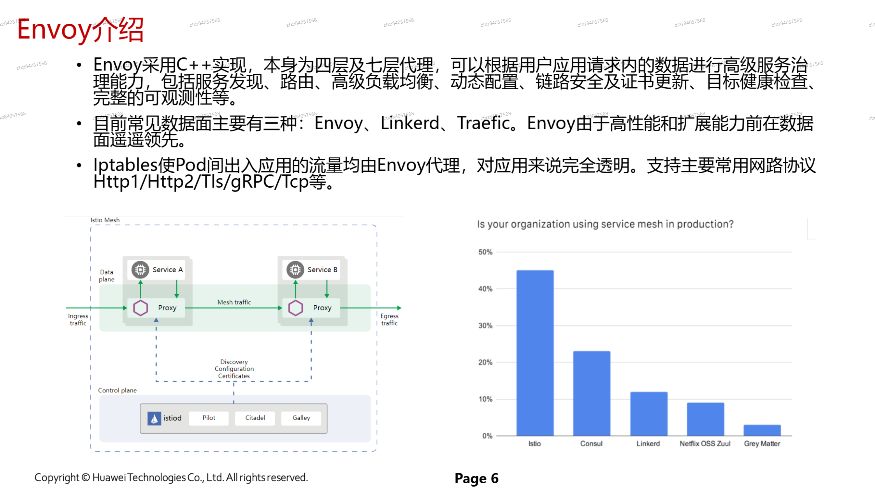Click the Page 6 footer text
Viewport: 875px width, 495px height.
pyautogui.click(x=476, y=478)
